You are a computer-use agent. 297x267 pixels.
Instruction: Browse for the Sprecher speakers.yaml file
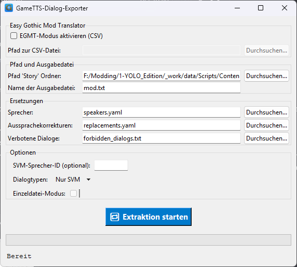click(x=266, y=112)
